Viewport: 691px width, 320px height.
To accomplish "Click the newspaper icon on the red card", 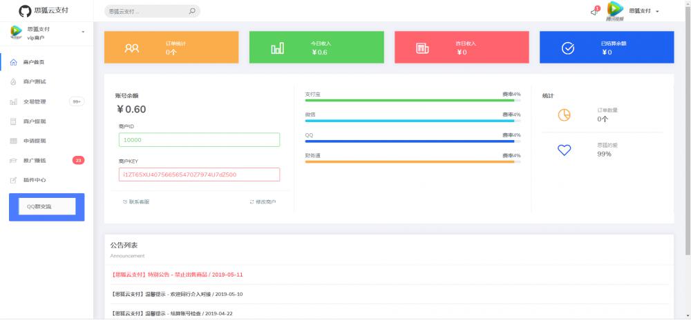I will tap(422, 48).
